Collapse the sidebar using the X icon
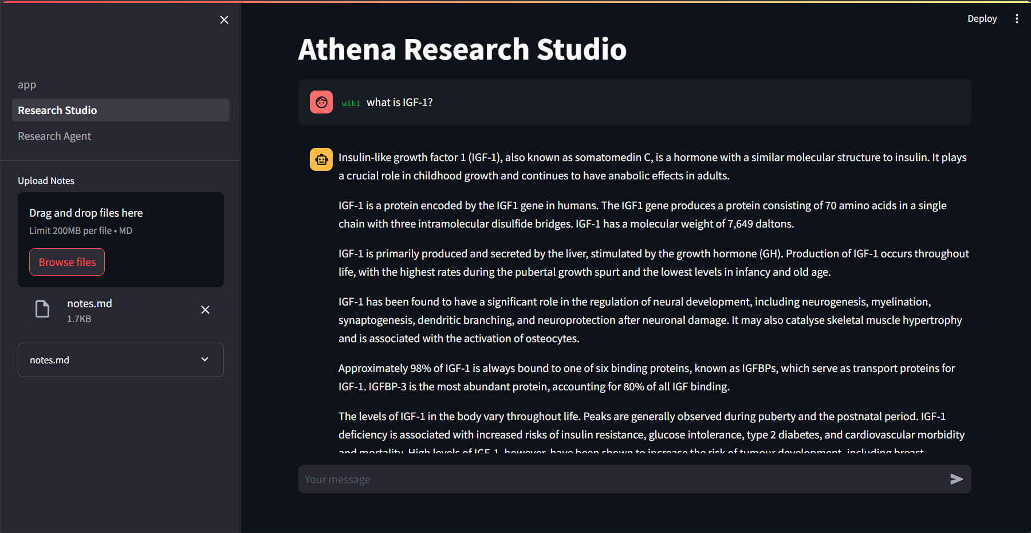This screenshot has height=533, width=1031. pyautogui.click(x=224, y=19)
